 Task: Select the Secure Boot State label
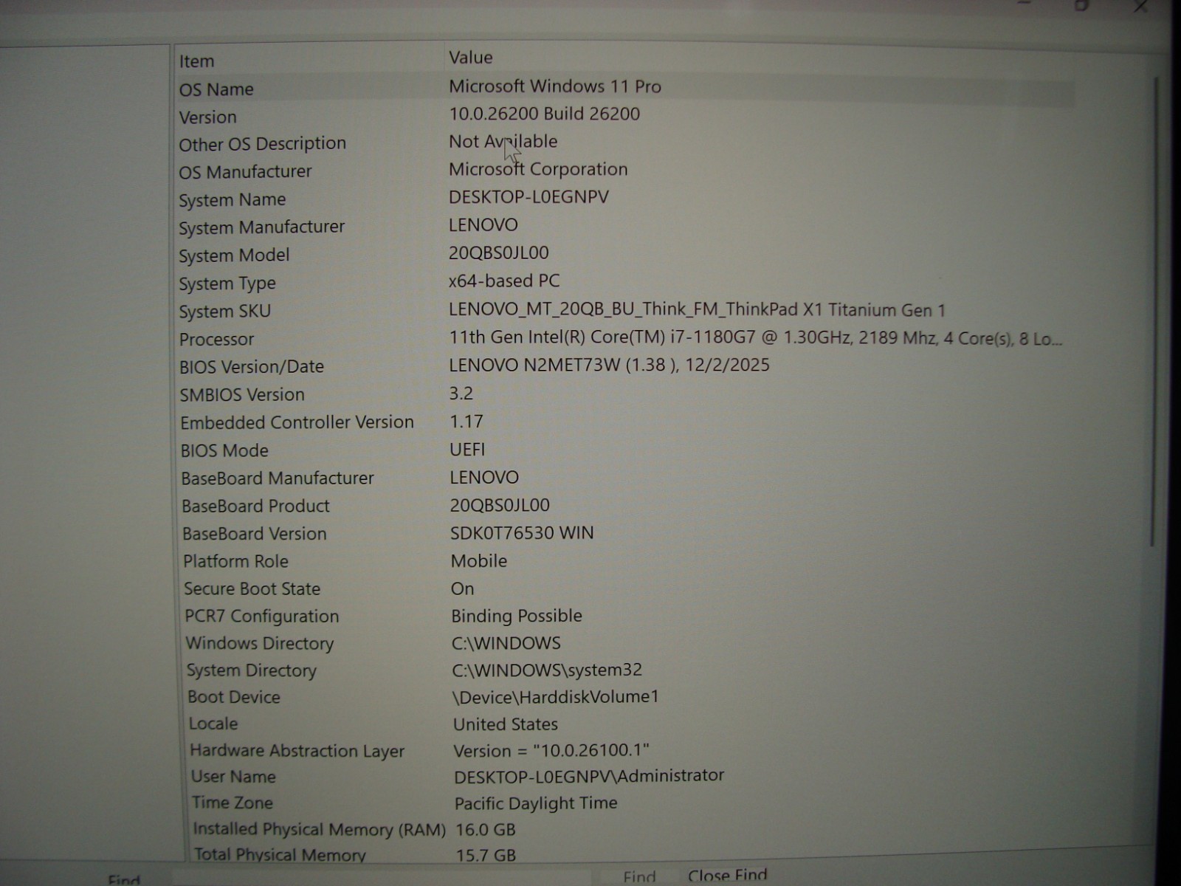click(252, 589)
